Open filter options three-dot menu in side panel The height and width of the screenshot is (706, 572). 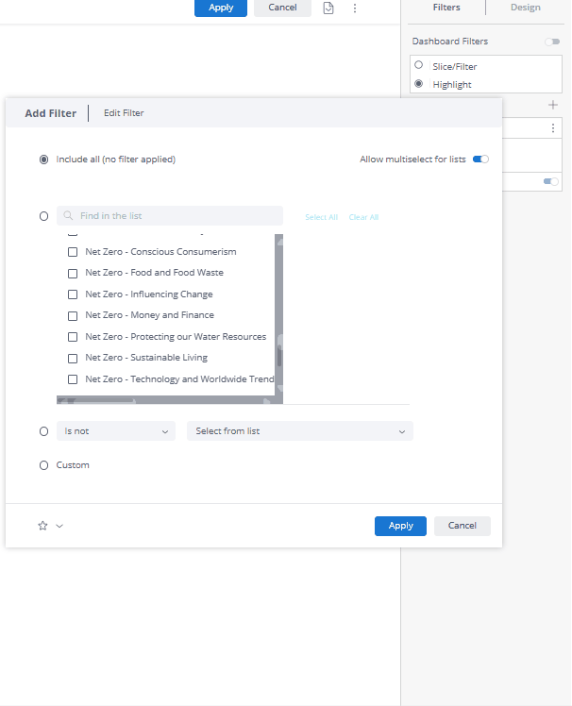tap(553, 128)
